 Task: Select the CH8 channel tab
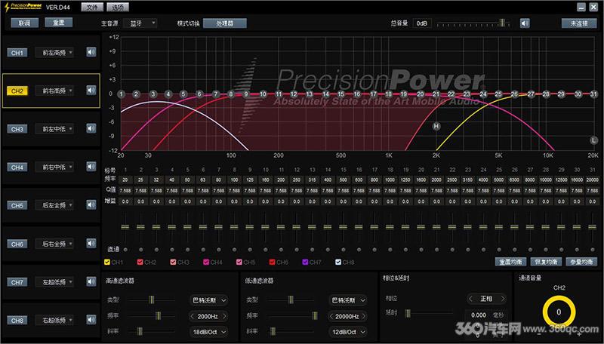[x=17, y=321]
